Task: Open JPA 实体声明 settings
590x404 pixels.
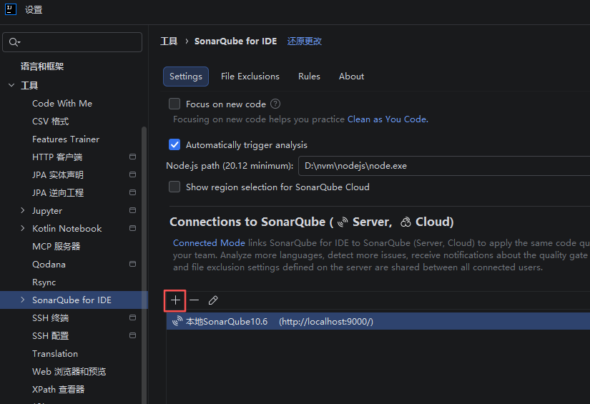Action: pyautogui.click(x=58, y=175)
